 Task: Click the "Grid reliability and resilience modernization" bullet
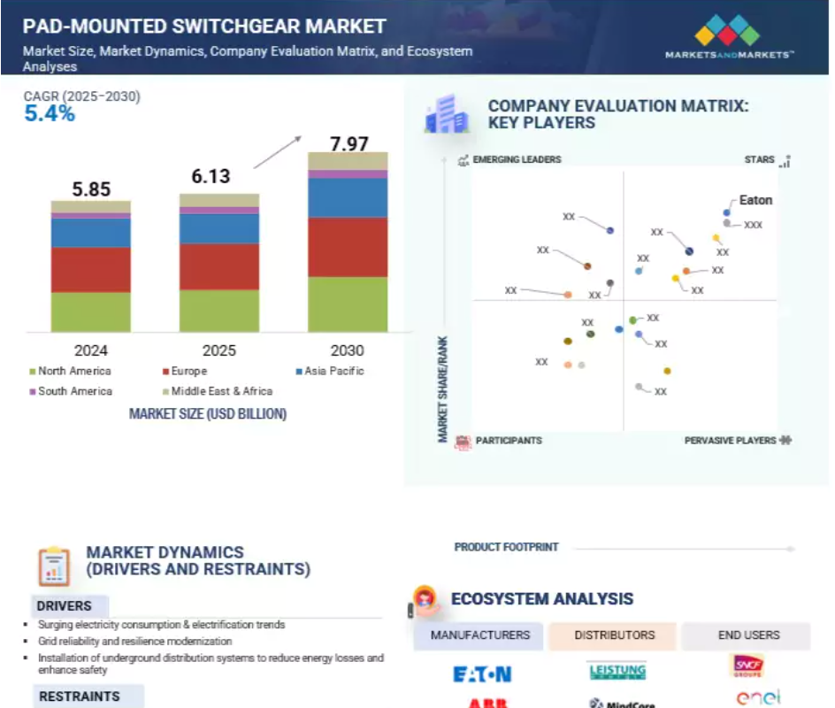[x=134, y=642]
